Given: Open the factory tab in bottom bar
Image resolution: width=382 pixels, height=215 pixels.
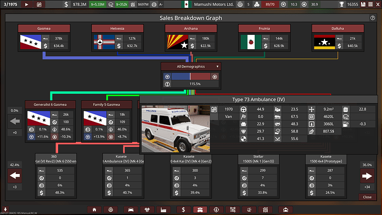Looking at the screenshot, I should click(x=163, y=209).
